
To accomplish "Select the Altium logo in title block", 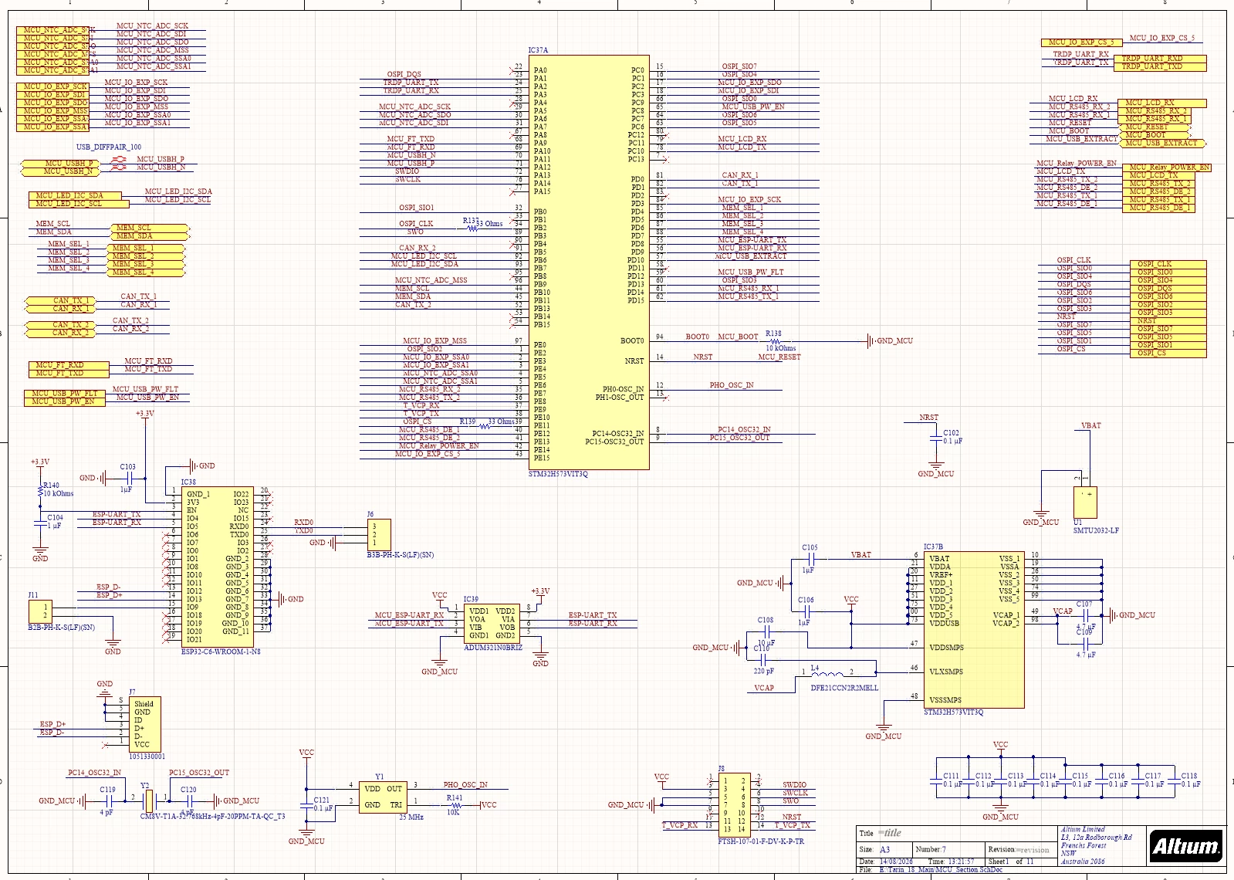I will pyautogui.click(x=1186, y=846).
